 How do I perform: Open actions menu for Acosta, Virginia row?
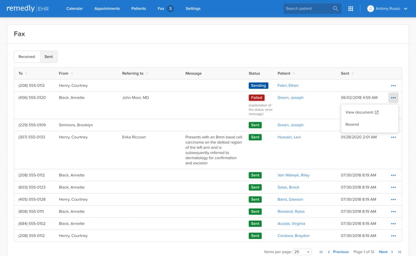(393, 224)
